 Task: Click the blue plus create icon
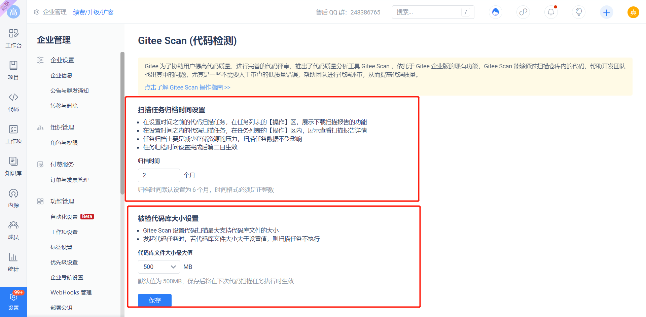pyautogui.click(x=606, y=12)
